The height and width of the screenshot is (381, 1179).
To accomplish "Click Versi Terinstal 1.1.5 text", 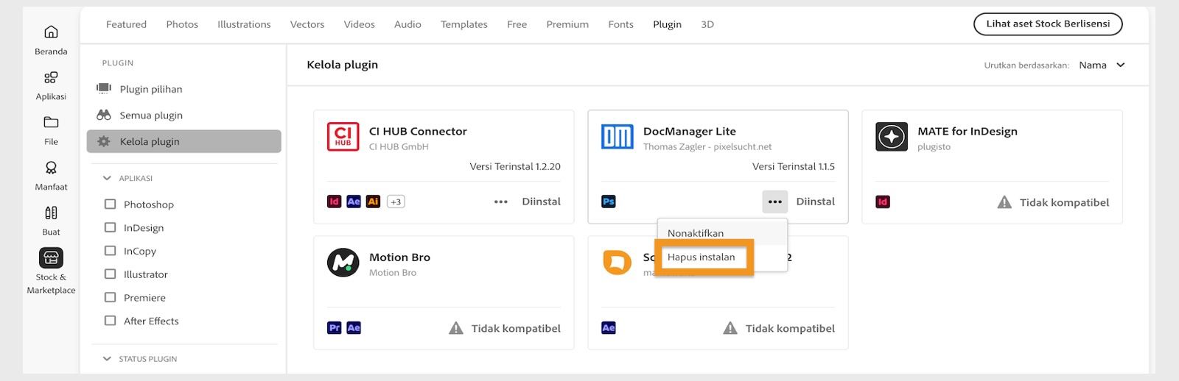I will tap(794, 166).
